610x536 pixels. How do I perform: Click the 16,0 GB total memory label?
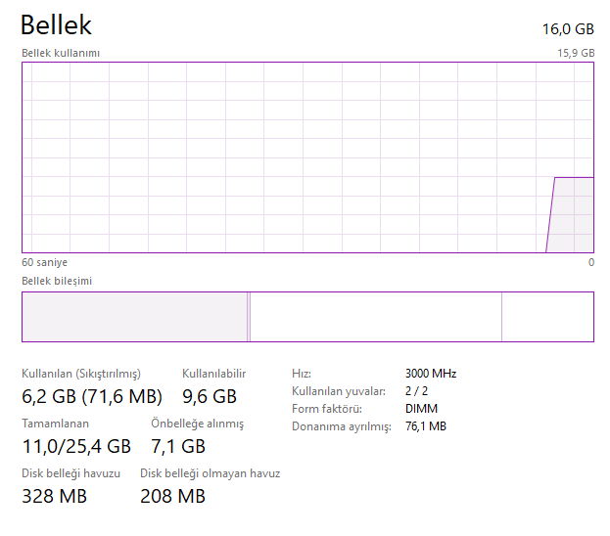coord(568,28)
